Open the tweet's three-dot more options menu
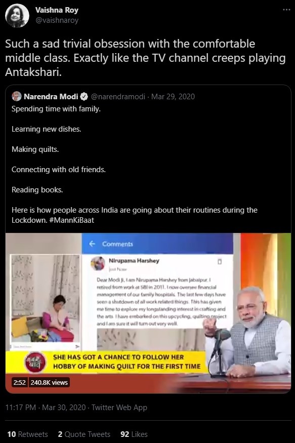 286,10
